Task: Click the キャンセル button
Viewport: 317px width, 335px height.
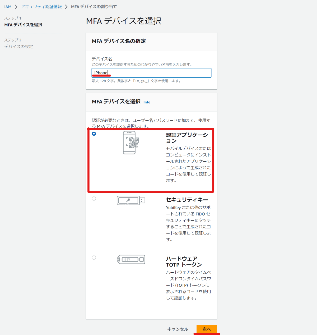Action: [178, 329]
